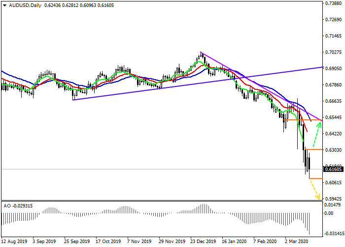This screenshot has width=345, height=247.
Task: Click the 2 Mar 2020 date label
Action: [x=296, y=242]
